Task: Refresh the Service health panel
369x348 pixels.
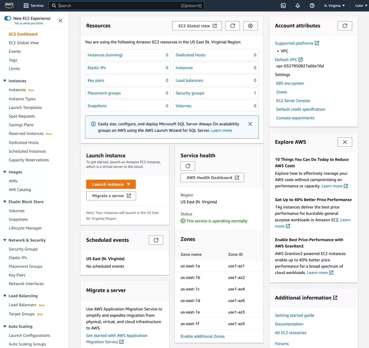Action: click(188, 166)
